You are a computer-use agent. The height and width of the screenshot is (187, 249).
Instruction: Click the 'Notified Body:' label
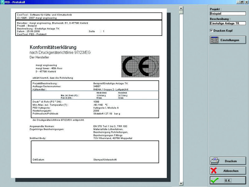38,138
